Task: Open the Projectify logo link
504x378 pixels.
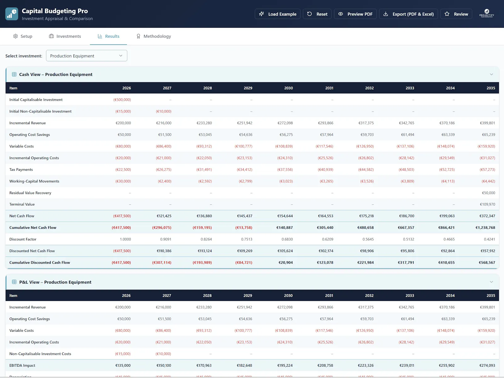Action: (x=487, y=14)
